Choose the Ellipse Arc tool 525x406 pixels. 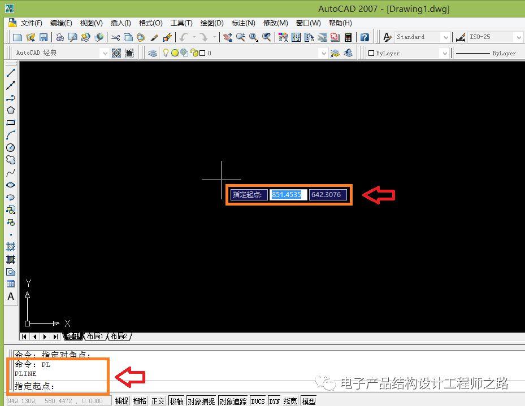[x=11, y=197]
